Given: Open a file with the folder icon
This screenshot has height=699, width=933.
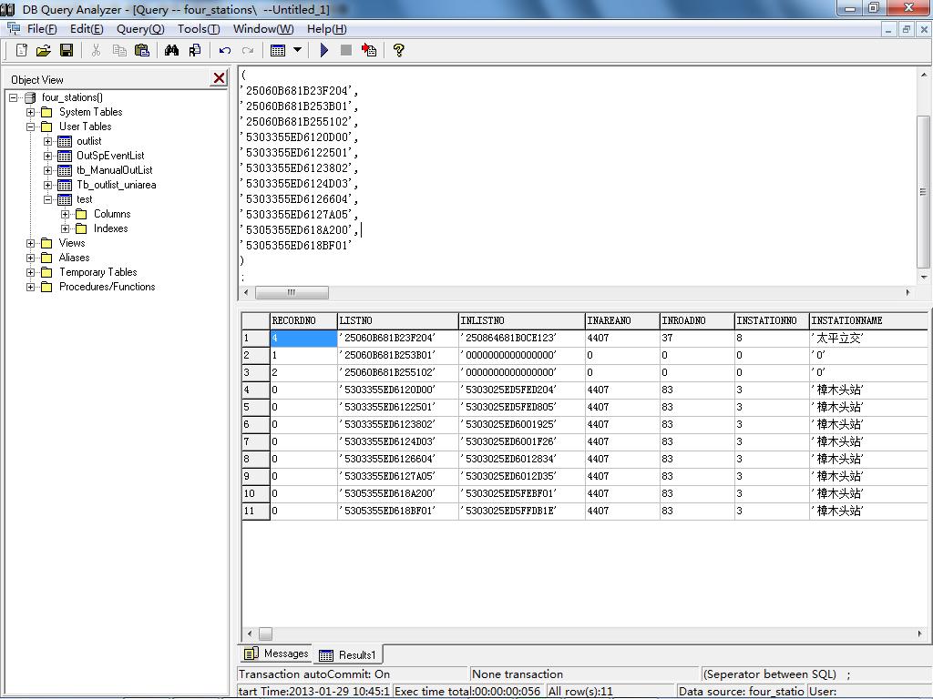Looking at the screenshot, I should tap(43, 51).
